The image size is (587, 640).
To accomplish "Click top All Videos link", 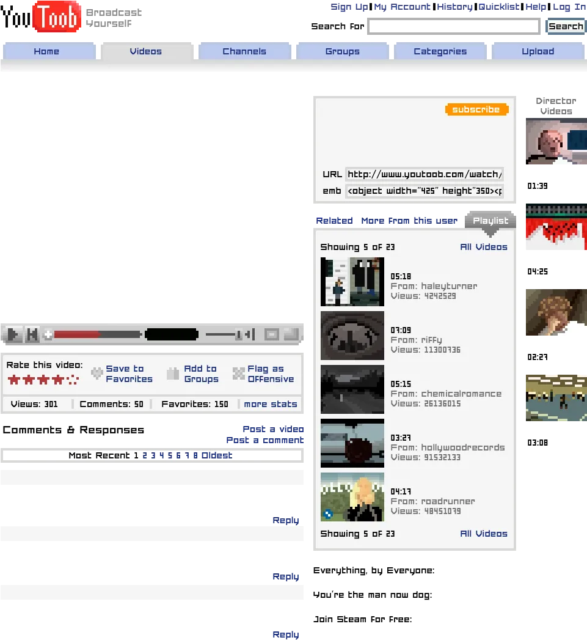I will point(484,247).
